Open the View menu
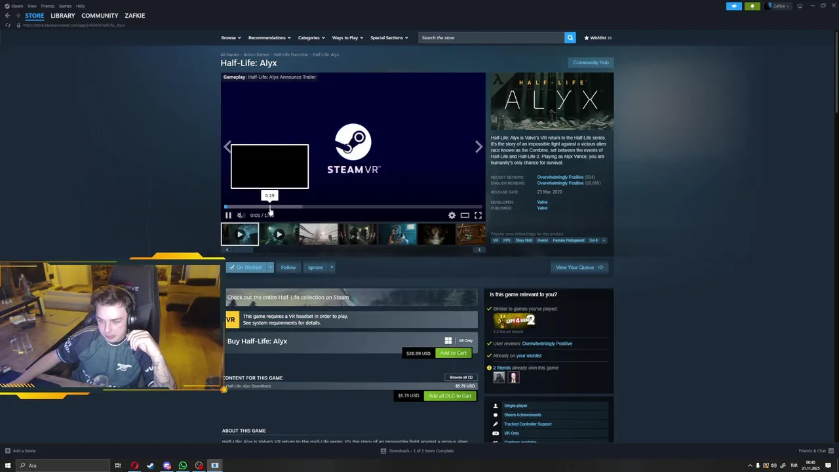The width and height of the screenshot is (839, 472). pyautogui.click(x=31, y=6)
